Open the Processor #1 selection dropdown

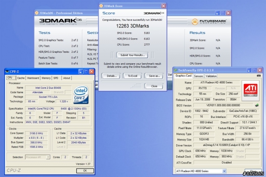point(48,157)
